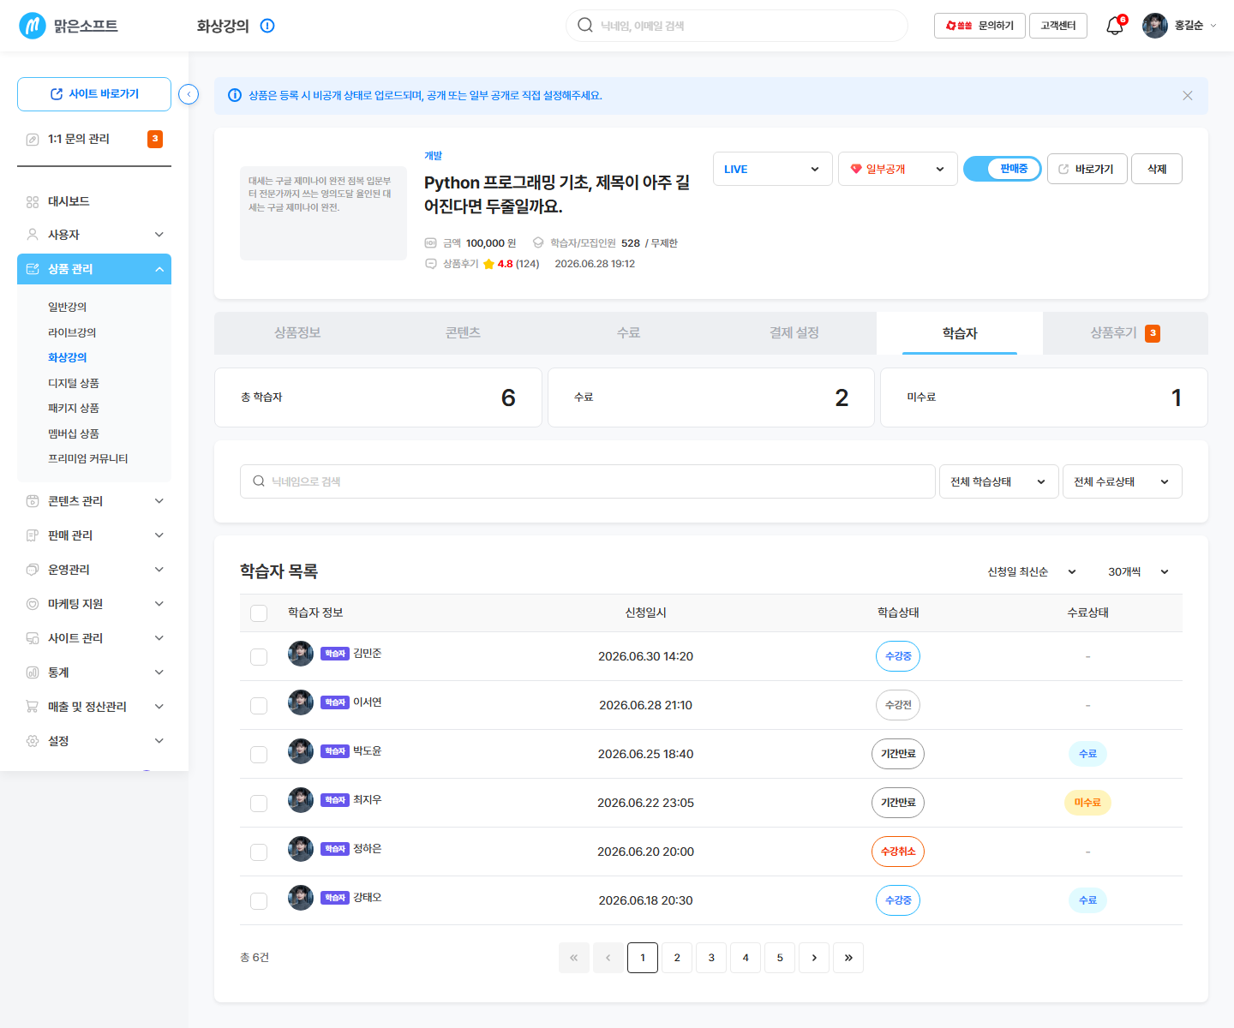Click the info icon next to 화상강의 title
The image size is (1234, 1028).
(267, 26)
